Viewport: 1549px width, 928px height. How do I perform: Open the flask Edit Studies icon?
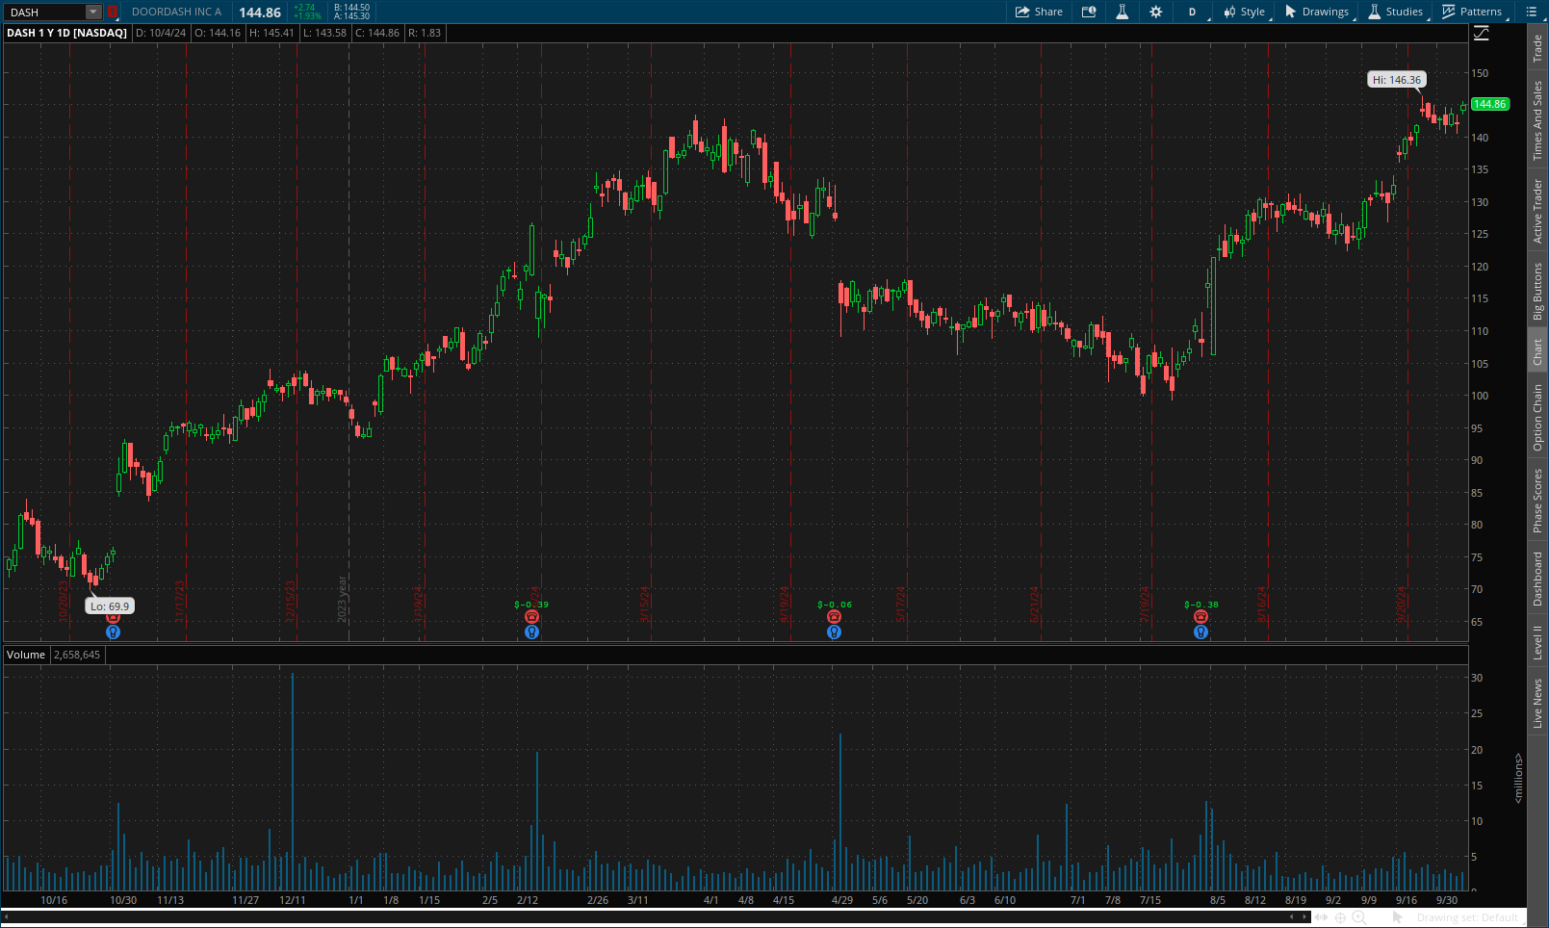(x=1122, y=12)
